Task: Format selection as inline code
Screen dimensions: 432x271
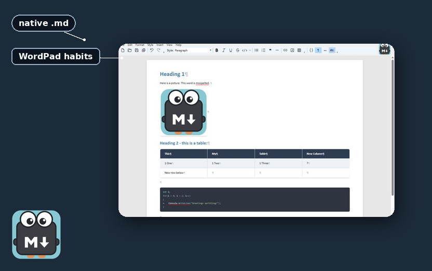Action: [245, 50]
